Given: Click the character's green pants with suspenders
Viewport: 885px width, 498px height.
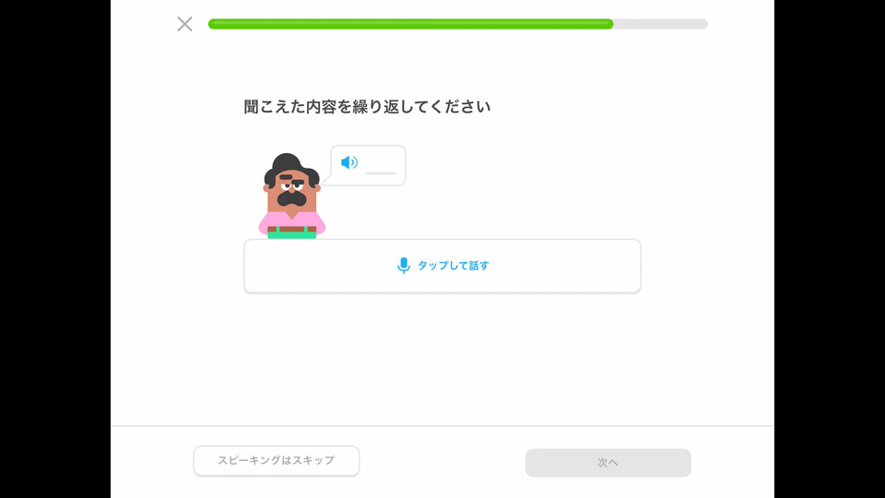Looking at the screenshot, I should (292, 232).
